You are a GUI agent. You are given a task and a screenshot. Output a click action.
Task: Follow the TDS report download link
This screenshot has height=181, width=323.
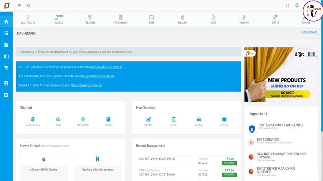pyautogui.click(x=97, y=76)
